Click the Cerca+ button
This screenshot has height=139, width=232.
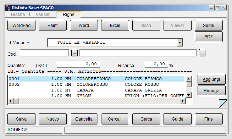pyautogui.click(x=115, y=119)
